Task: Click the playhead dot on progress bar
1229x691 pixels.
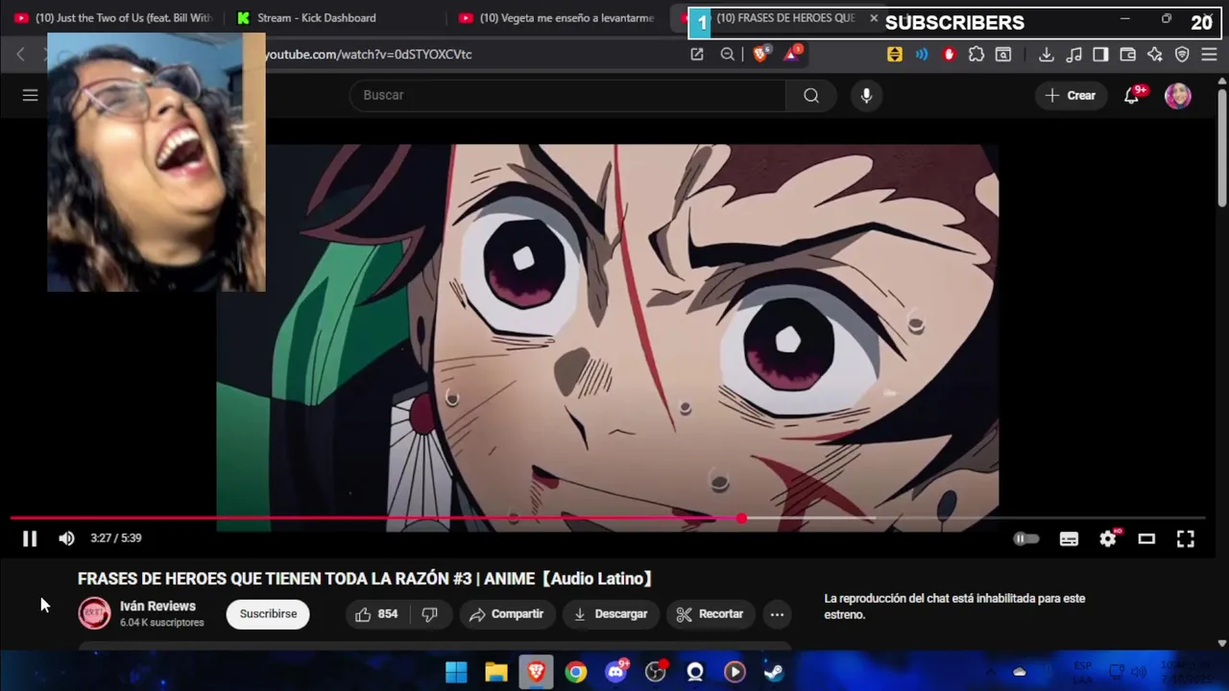Action: pyautogui.click(x=741, y=518)
